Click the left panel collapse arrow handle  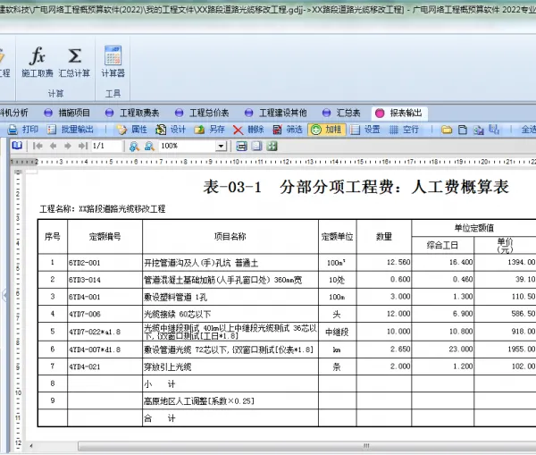click(x=4, y=295)
